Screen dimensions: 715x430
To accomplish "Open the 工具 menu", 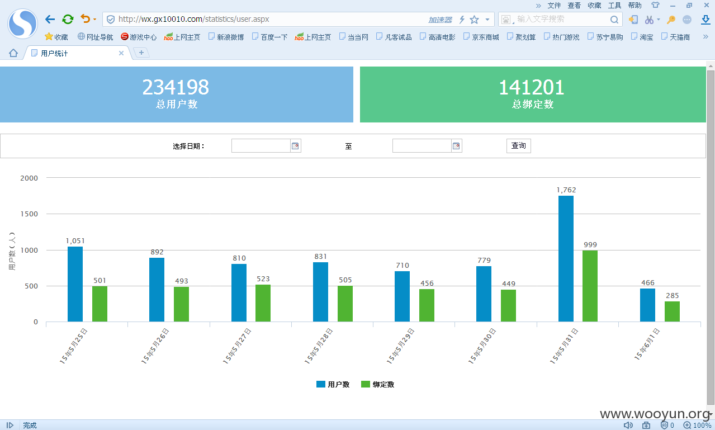I will point(614,5).
